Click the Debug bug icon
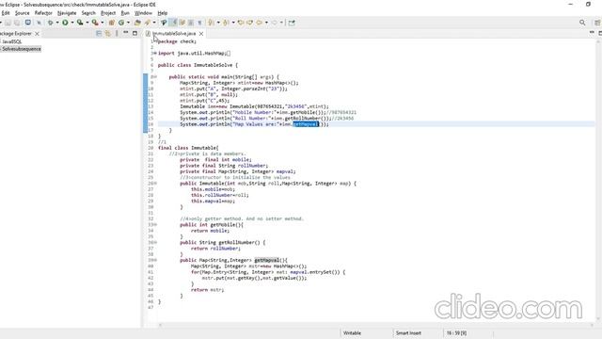Image resolution: width=602 pixels, height=339 pixels. point(50,23)
